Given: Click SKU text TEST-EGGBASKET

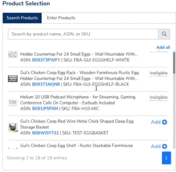Looking at the screenshot, I should [x=90, y=133].
